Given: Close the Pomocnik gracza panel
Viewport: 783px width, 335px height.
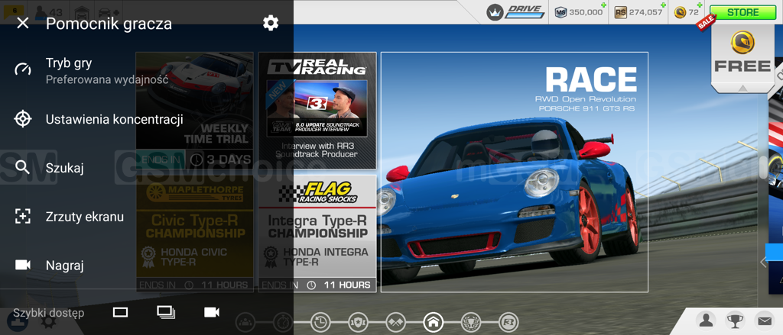Looking at the screenshot, I should [x=23, y=24].
